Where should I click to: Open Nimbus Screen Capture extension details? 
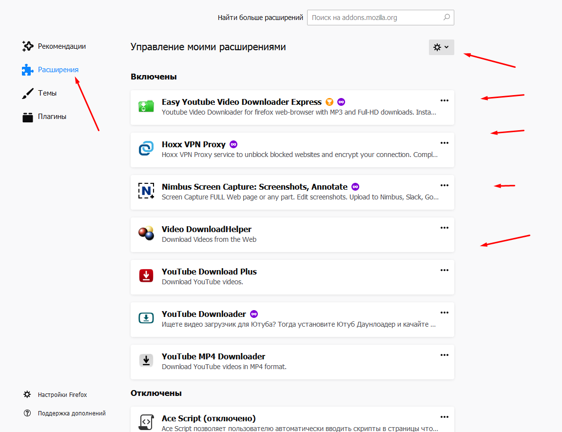pyautogui.click(x=254, y=187)
